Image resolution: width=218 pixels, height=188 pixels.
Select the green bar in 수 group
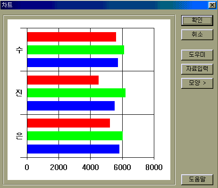point(75,50)
